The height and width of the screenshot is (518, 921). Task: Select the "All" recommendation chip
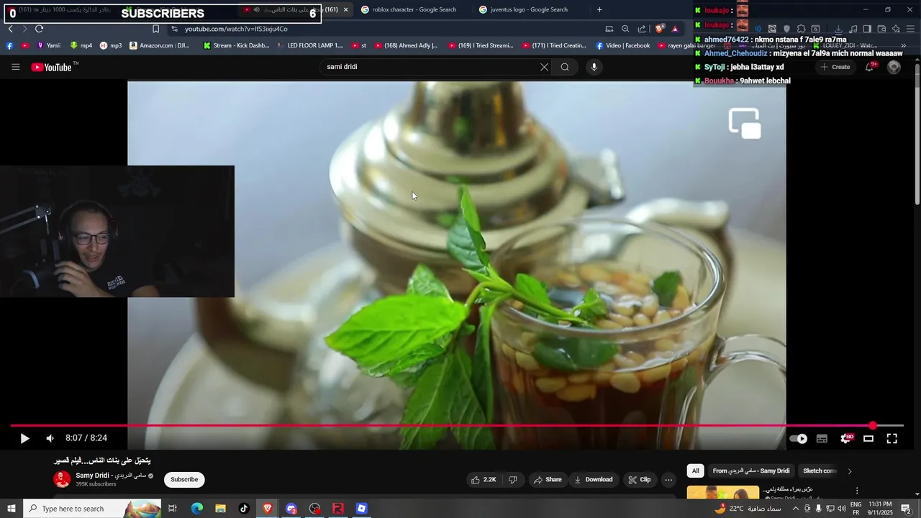[x=695, y=471]
